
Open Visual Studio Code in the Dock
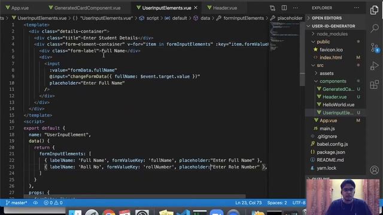(183, 213)
